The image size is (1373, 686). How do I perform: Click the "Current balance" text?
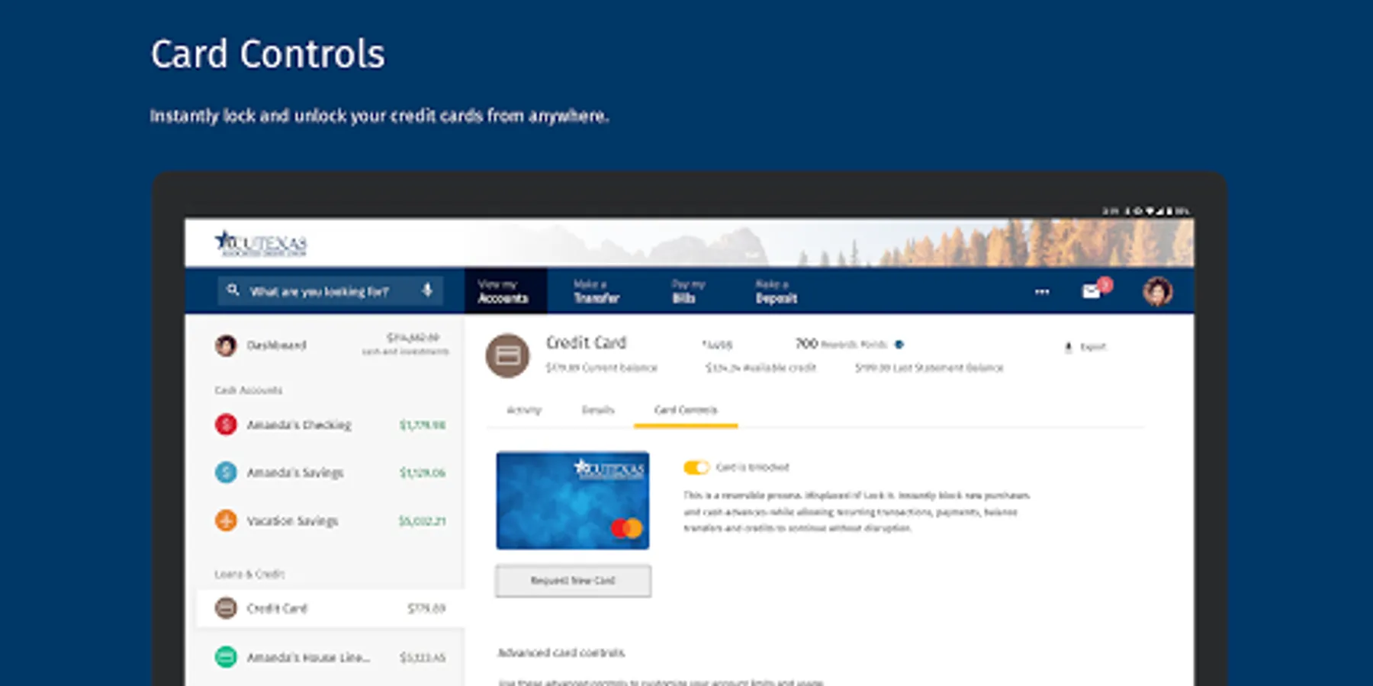point(619,367)
